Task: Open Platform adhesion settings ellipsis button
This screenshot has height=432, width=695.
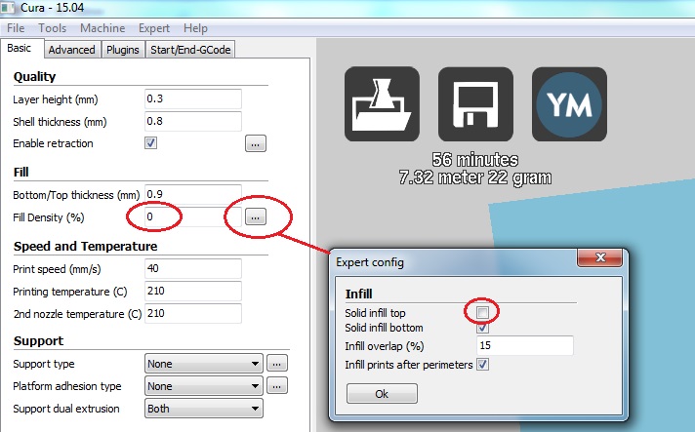Action: 276,385
